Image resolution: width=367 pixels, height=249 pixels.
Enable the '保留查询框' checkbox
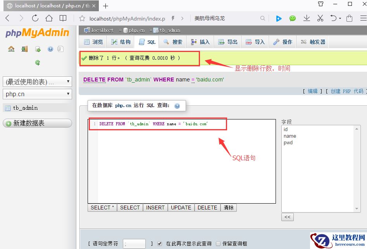pyautogui.click(x=218, y=244)
